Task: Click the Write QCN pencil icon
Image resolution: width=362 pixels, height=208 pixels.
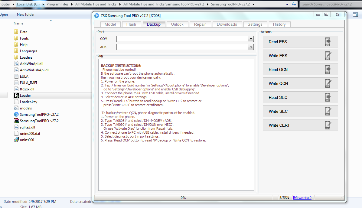Action: (x=328, y=83)
